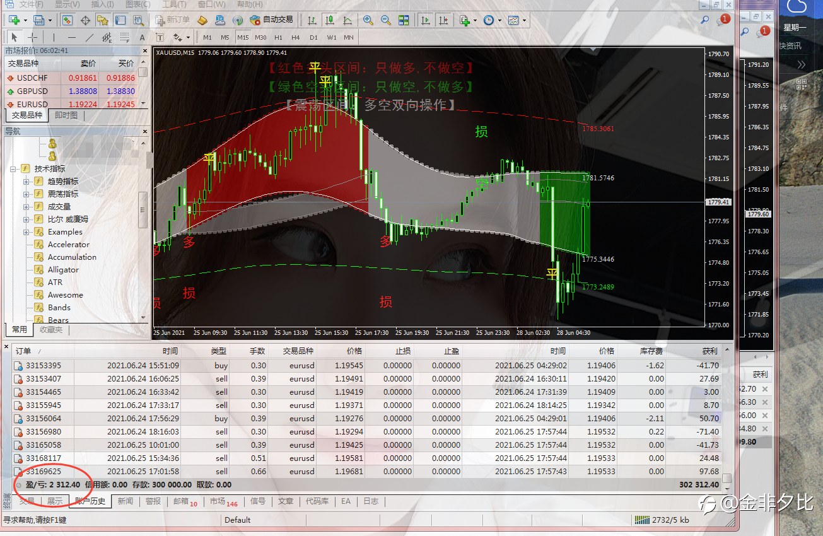Screen dimensions: 823x536
Task: Zoom in on the chart
Action: [x=368, y=20]
